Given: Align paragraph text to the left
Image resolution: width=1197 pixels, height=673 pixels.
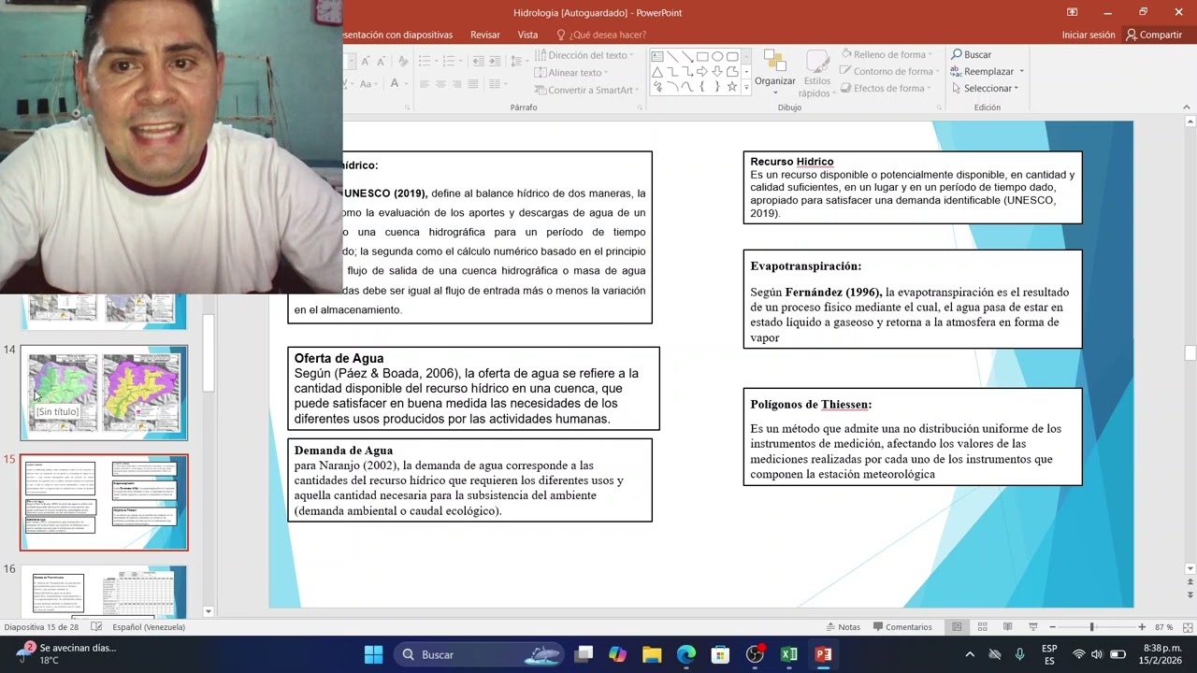Looking at the screenshot, I should (x=425, y=84).
